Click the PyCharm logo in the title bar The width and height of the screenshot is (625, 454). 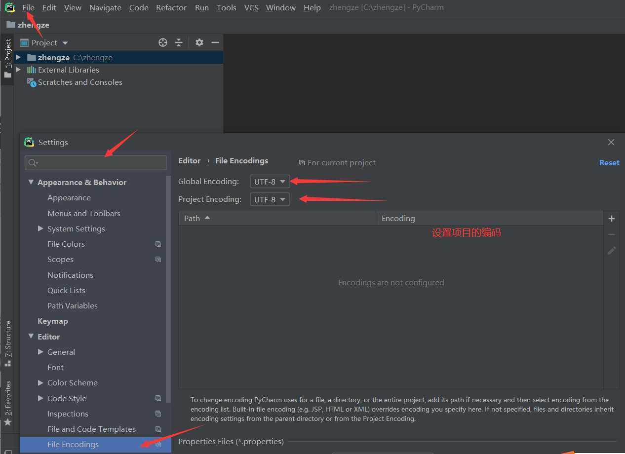10,7
